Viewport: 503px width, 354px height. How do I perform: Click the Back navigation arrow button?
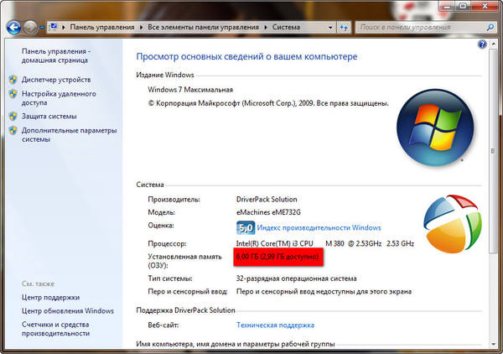pos(13,28)
